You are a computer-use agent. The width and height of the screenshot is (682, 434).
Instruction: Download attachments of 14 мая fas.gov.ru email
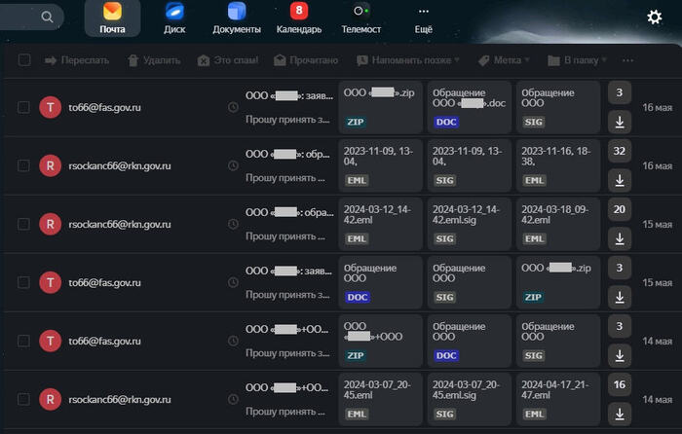point(620,356)
